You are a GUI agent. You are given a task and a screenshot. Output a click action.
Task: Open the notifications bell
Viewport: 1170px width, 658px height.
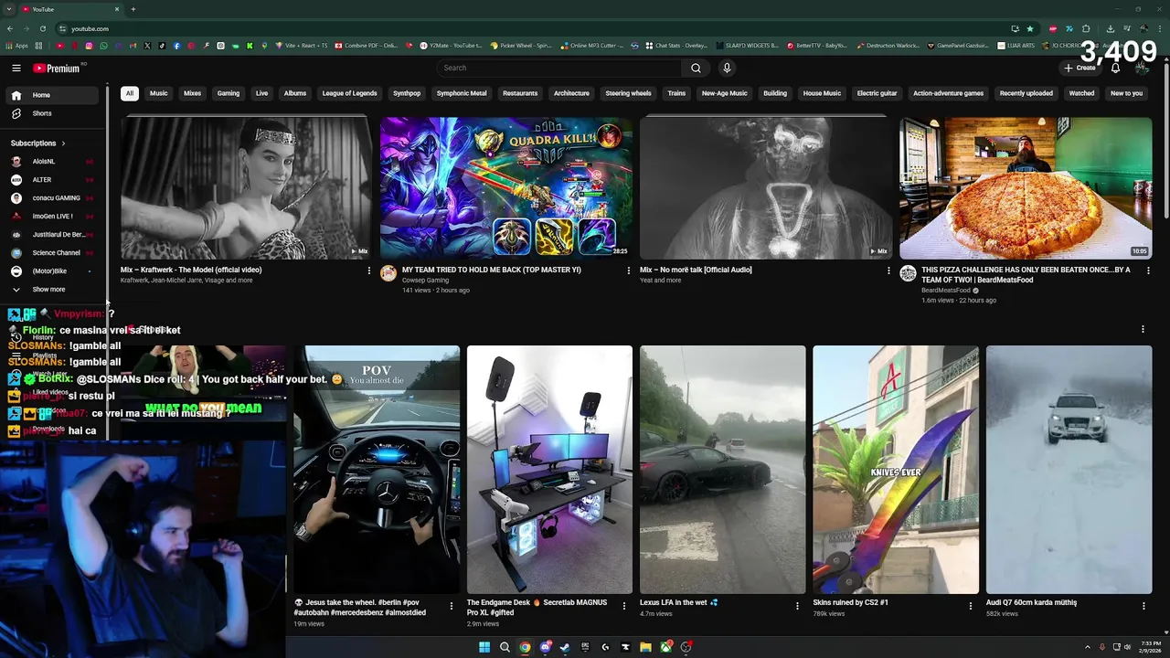point(1115,68)
